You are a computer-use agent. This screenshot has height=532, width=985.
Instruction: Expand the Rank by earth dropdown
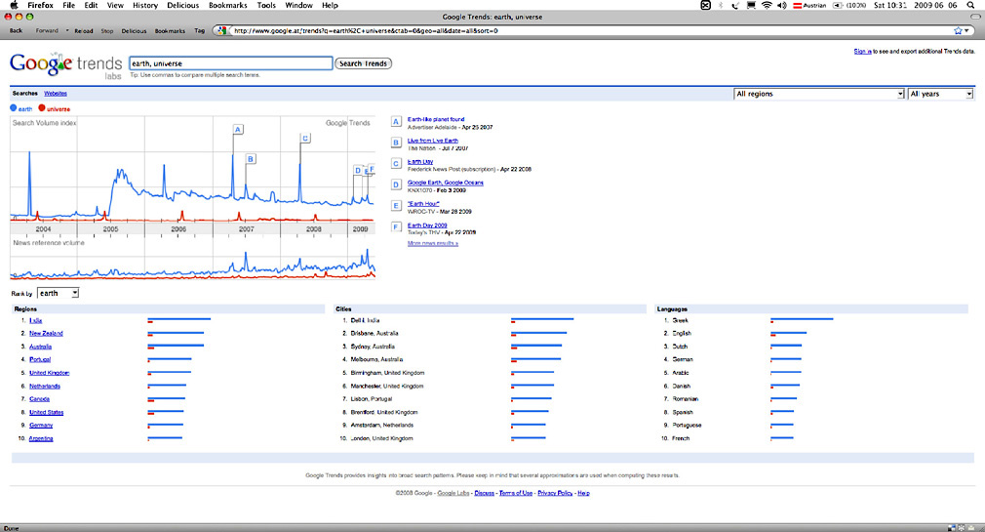[x=58, y=293]
